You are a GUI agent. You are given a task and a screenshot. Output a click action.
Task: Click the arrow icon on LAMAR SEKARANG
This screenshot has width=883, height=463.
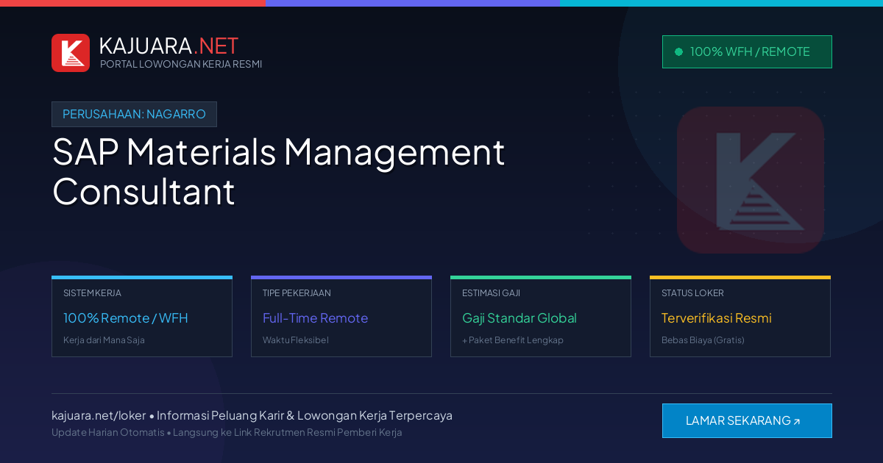pyautogui.click(x=796, y=422)
